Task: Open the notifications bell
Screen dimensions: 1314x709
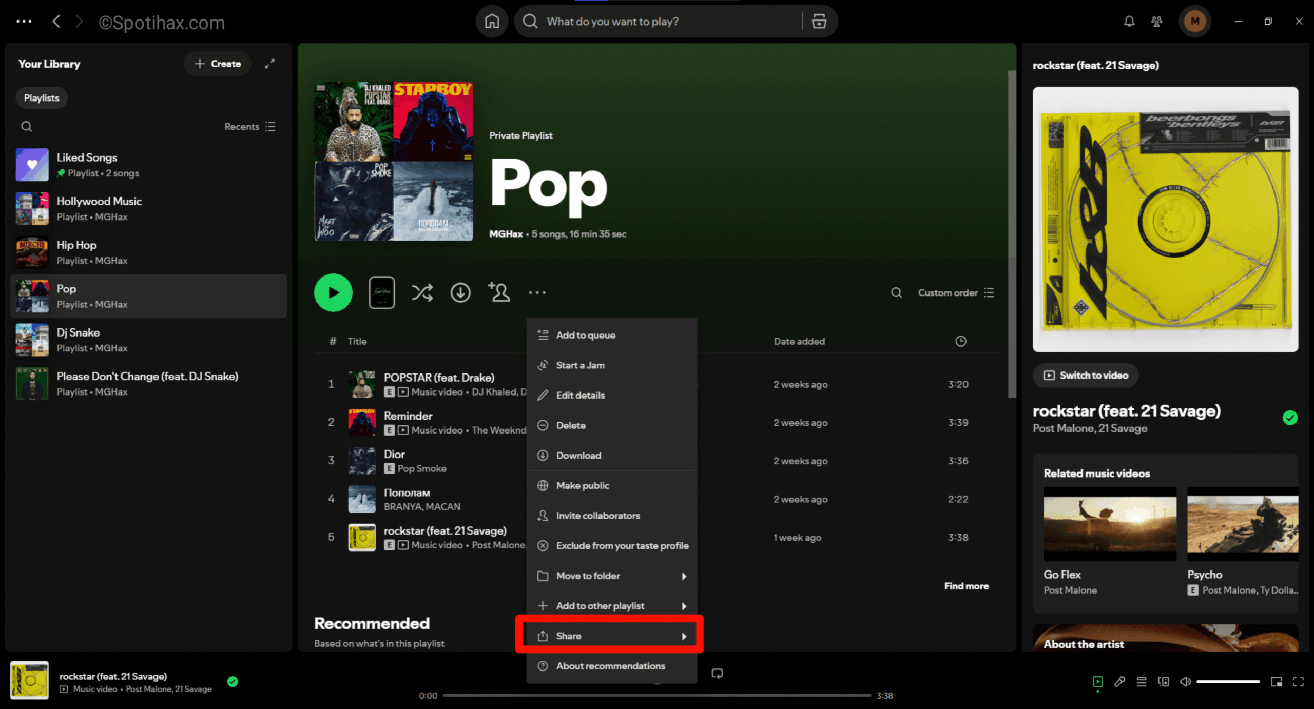Action: point(1129,22)
